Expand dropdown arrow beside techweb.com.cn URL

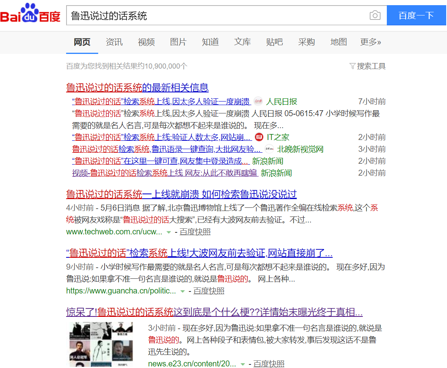point(169,232)
